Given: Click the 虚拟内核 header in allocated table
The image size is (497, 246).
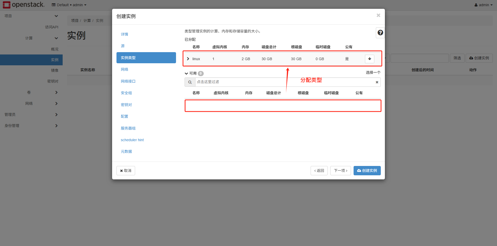Looking at the screenshot, I should click(220, 47).
